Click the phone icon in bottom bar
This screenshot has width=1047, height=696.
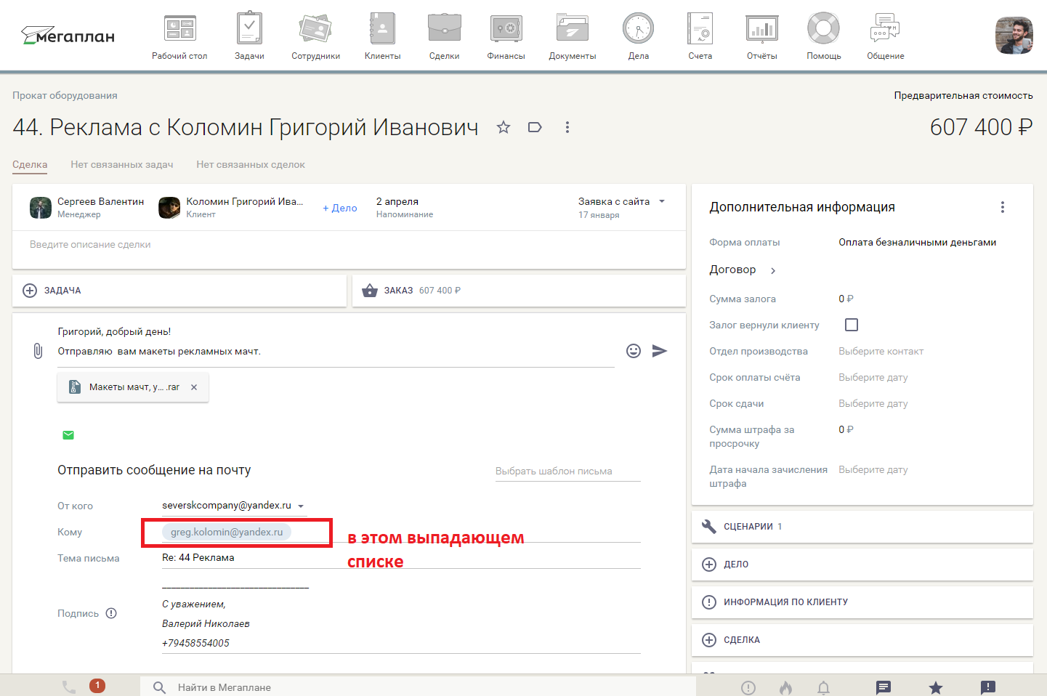(69, 687)
